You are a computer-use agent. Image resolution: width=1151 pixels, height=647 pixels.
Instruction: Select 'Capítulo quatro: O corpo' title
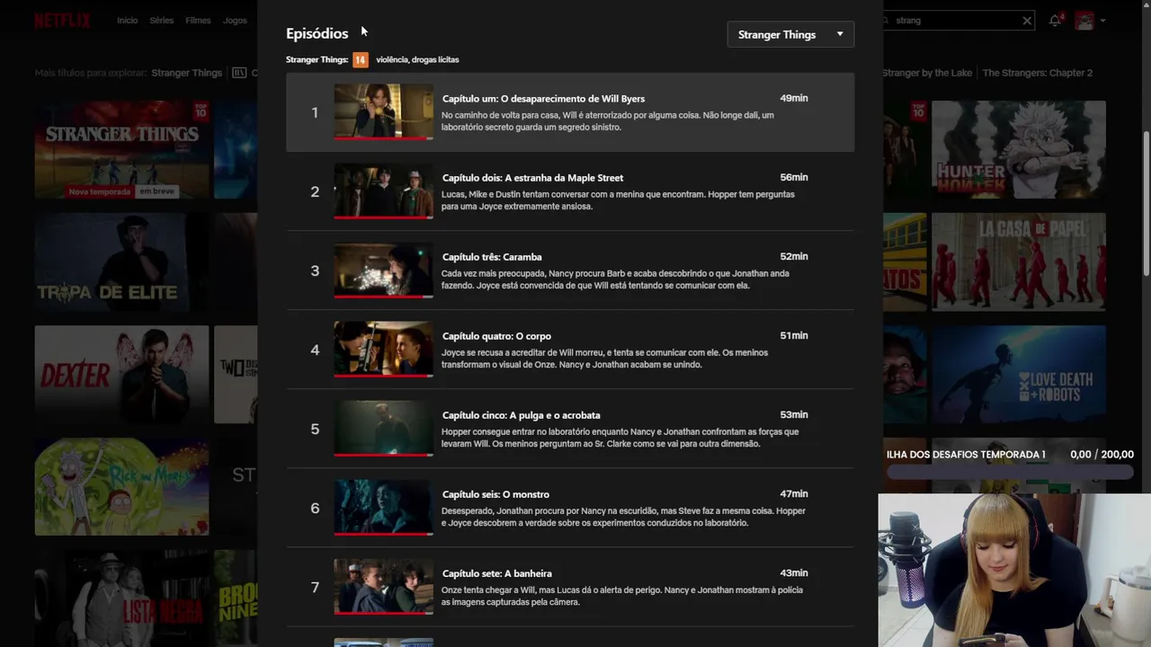coord(496,336)
